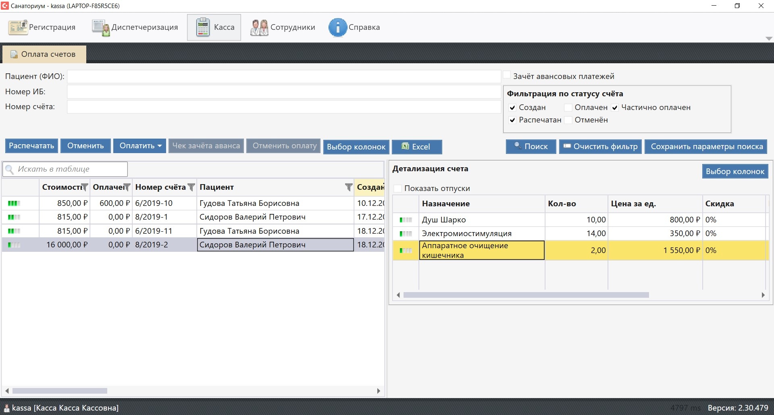Click the invoice list horizontal scrollbar
Viewport: 774px width, 415px height.
60,391
